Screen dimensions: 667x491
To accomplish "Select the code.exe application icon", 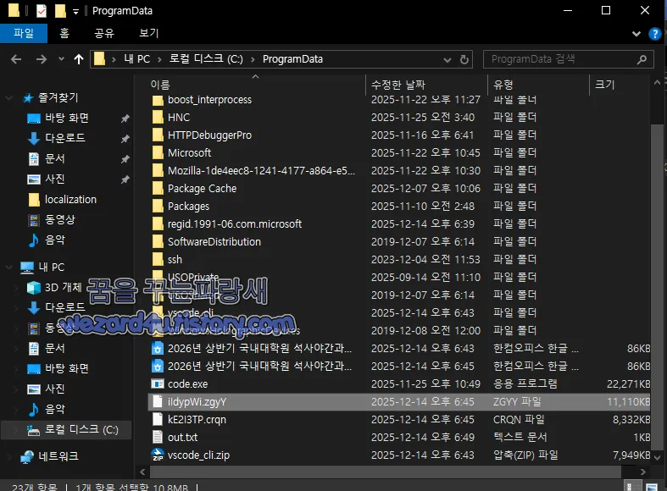I will [158, 384].
